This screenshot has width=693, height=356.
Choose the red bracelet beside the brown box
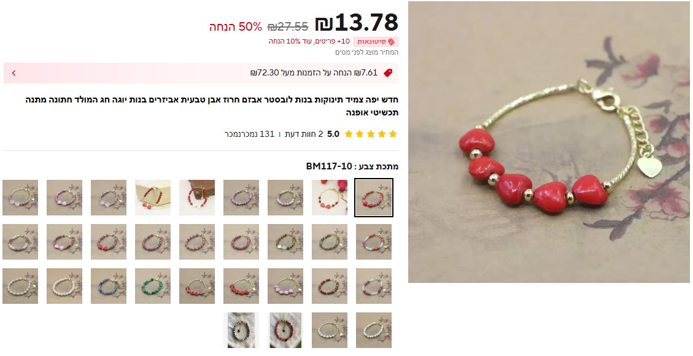(197, 198)
